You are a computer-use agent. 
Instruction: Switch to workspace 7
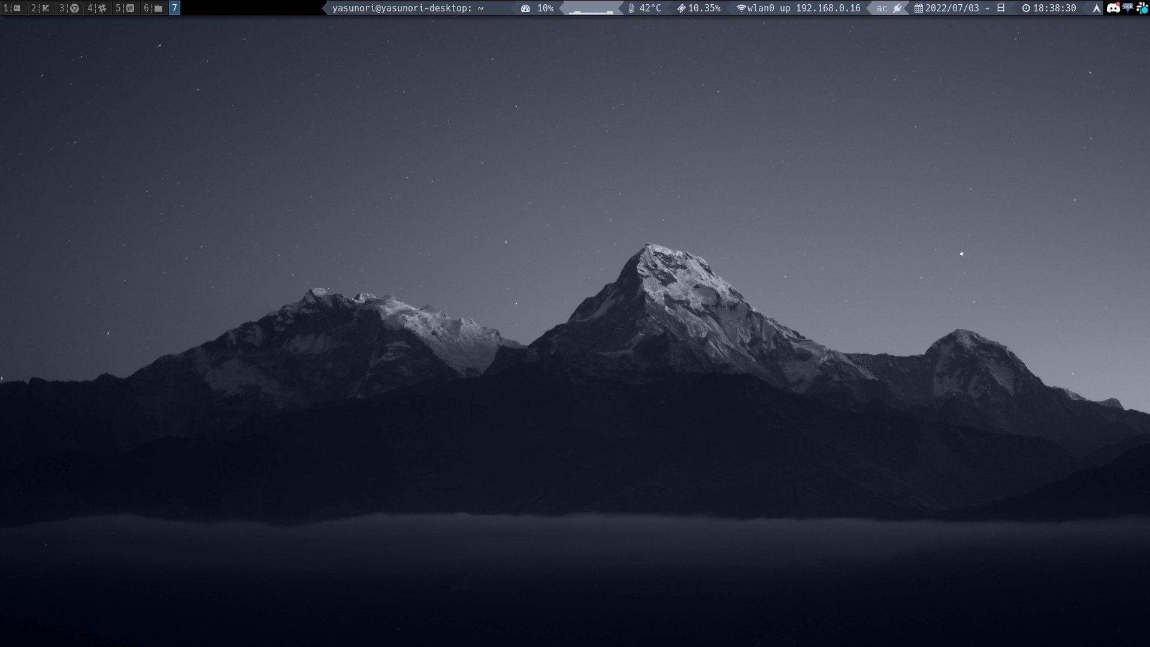175,8
